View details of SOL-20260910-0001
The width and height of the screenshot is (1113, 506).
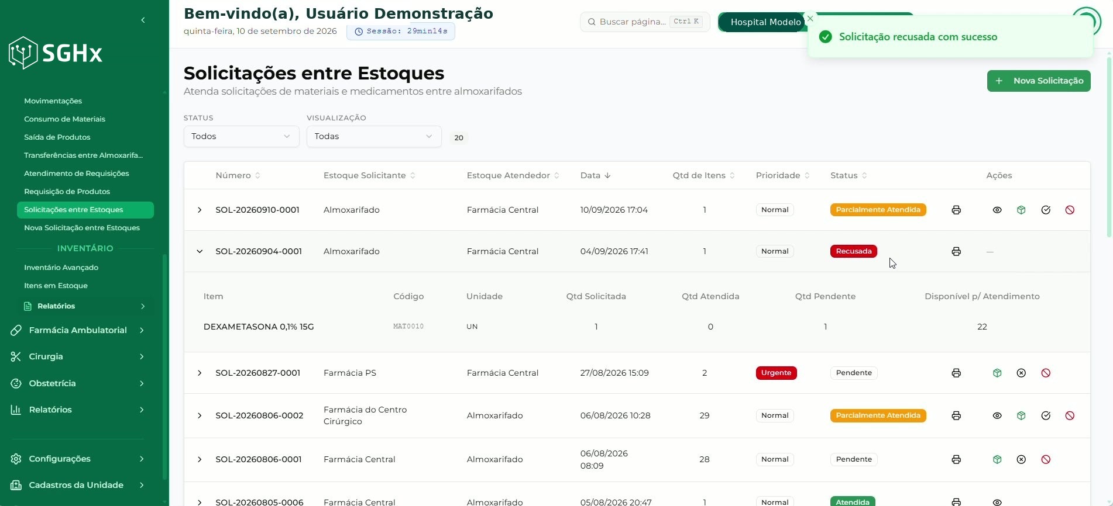coord(997,210)
